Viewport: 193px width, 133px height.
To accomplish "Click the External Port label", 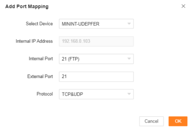I will pyautogui.click(x=40, y=77).
